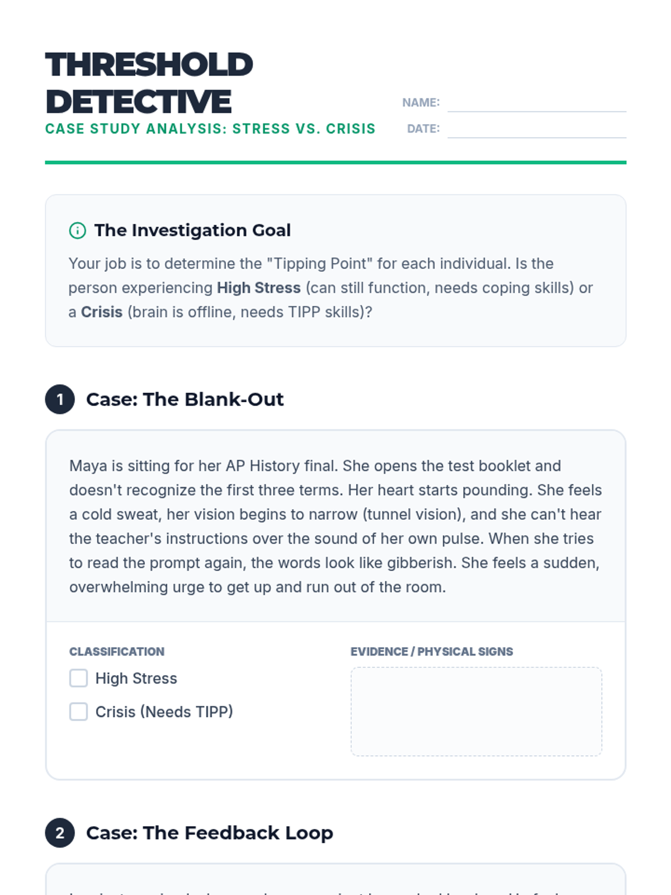Click the Maya case study paragraph
Viewport: 671px width, 895px height.
[x=335, y=526]
